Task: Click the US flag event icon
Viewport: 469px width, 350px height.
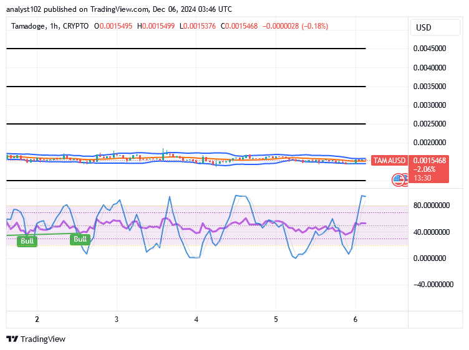Action: (398, 179)
